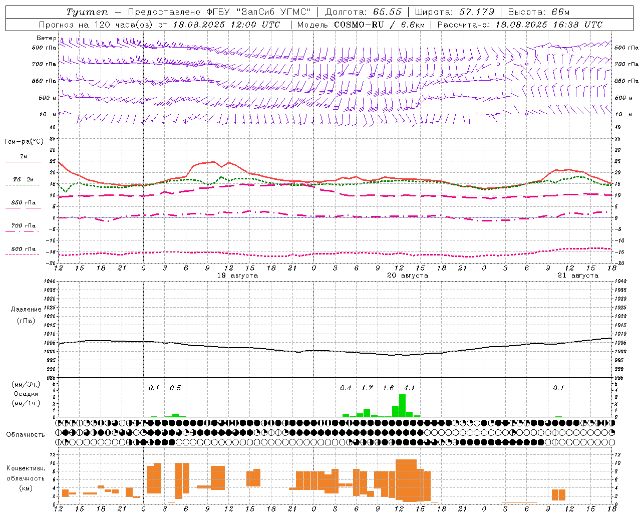Click the 'Тем-ра(°C)' temperature axis title

pos(24,142)
